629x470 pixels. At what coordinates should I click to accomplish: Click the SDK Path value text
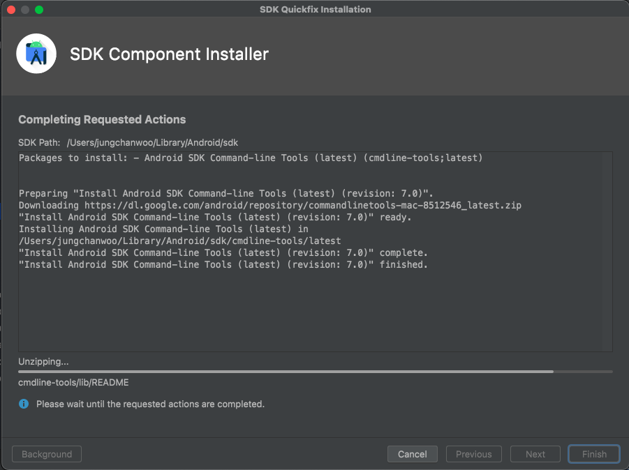(x=152, y=143)
